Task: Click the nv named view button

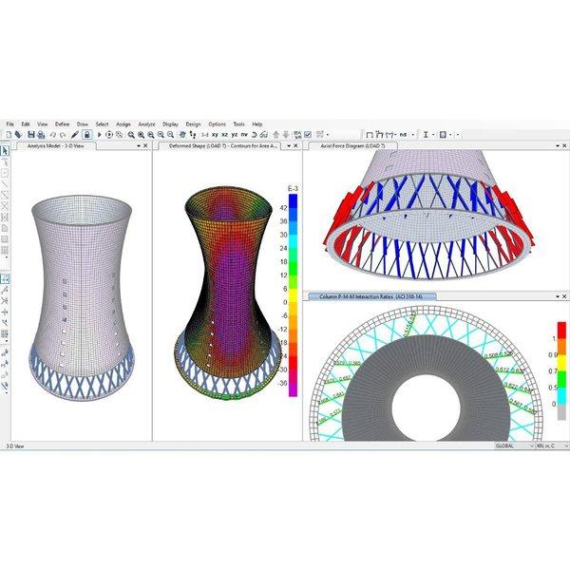Action: pos(244,135)
